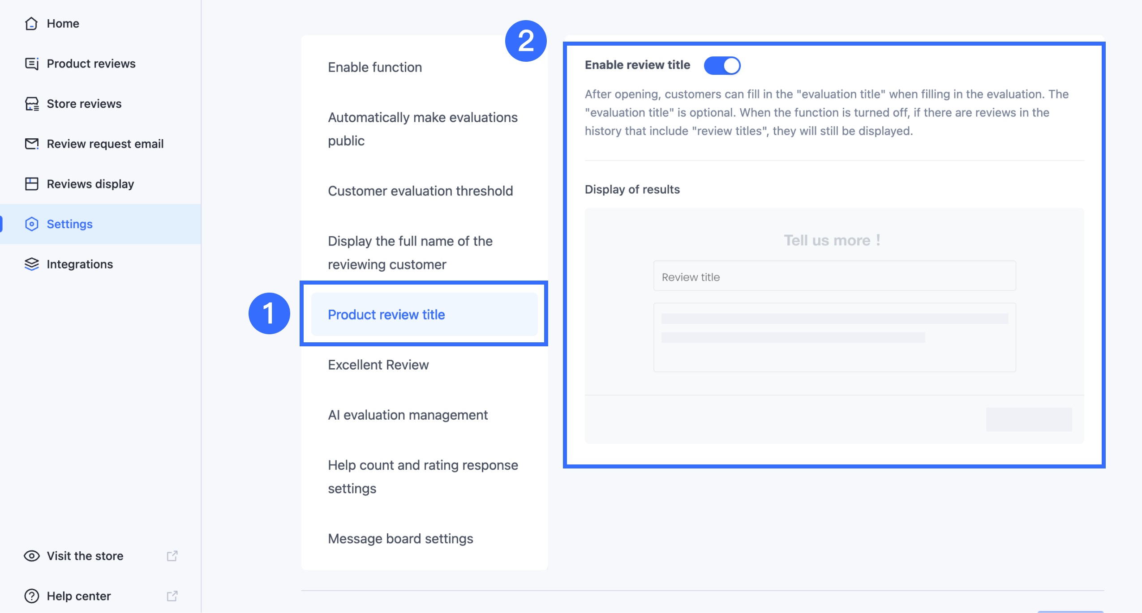This screenshot has height=613, width=1142.
Task: Click the Visit the store eye icon
Action: click(31, 556)
